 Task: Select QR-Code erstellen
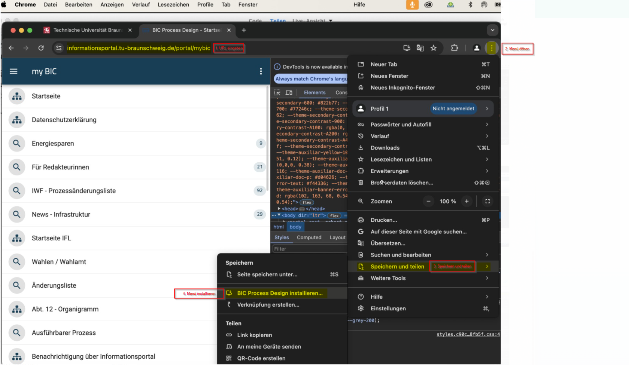coord(282,358)
